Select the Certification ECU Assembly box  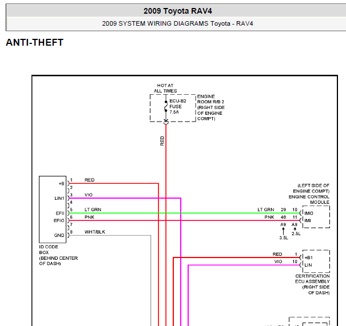tap(316, 261)
